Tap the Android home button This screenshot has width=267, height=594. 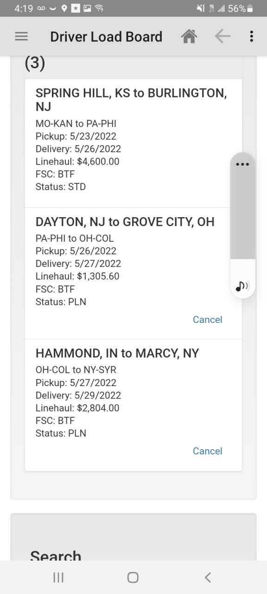click(x=133, y=577)
